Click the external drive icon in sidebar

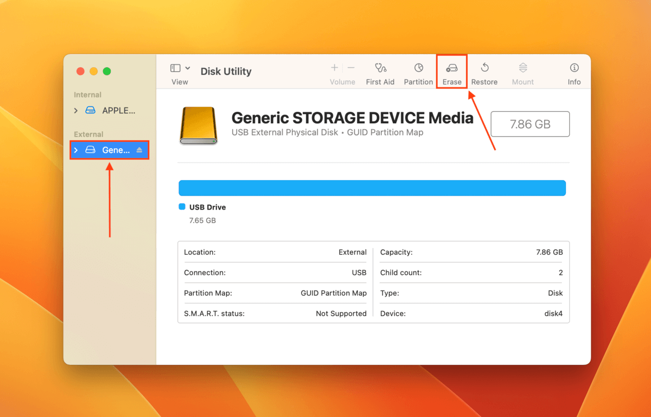[91, 150]
